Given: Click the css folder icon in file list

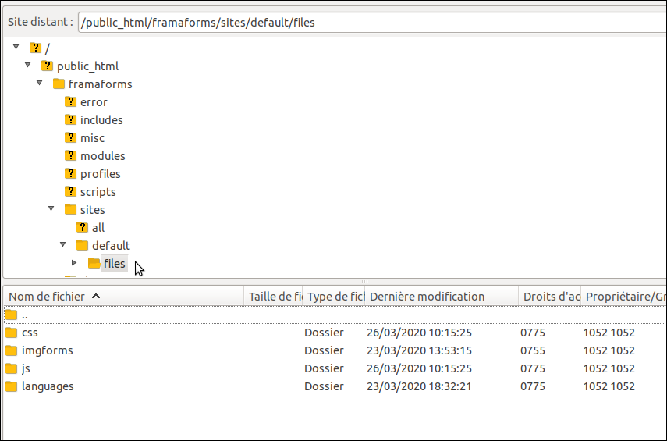Looking at the screenshot, I should [12, 333].
